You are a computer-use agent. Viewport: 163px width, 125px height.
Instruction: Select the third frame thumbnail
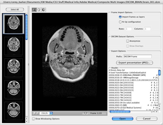(14, 68)
